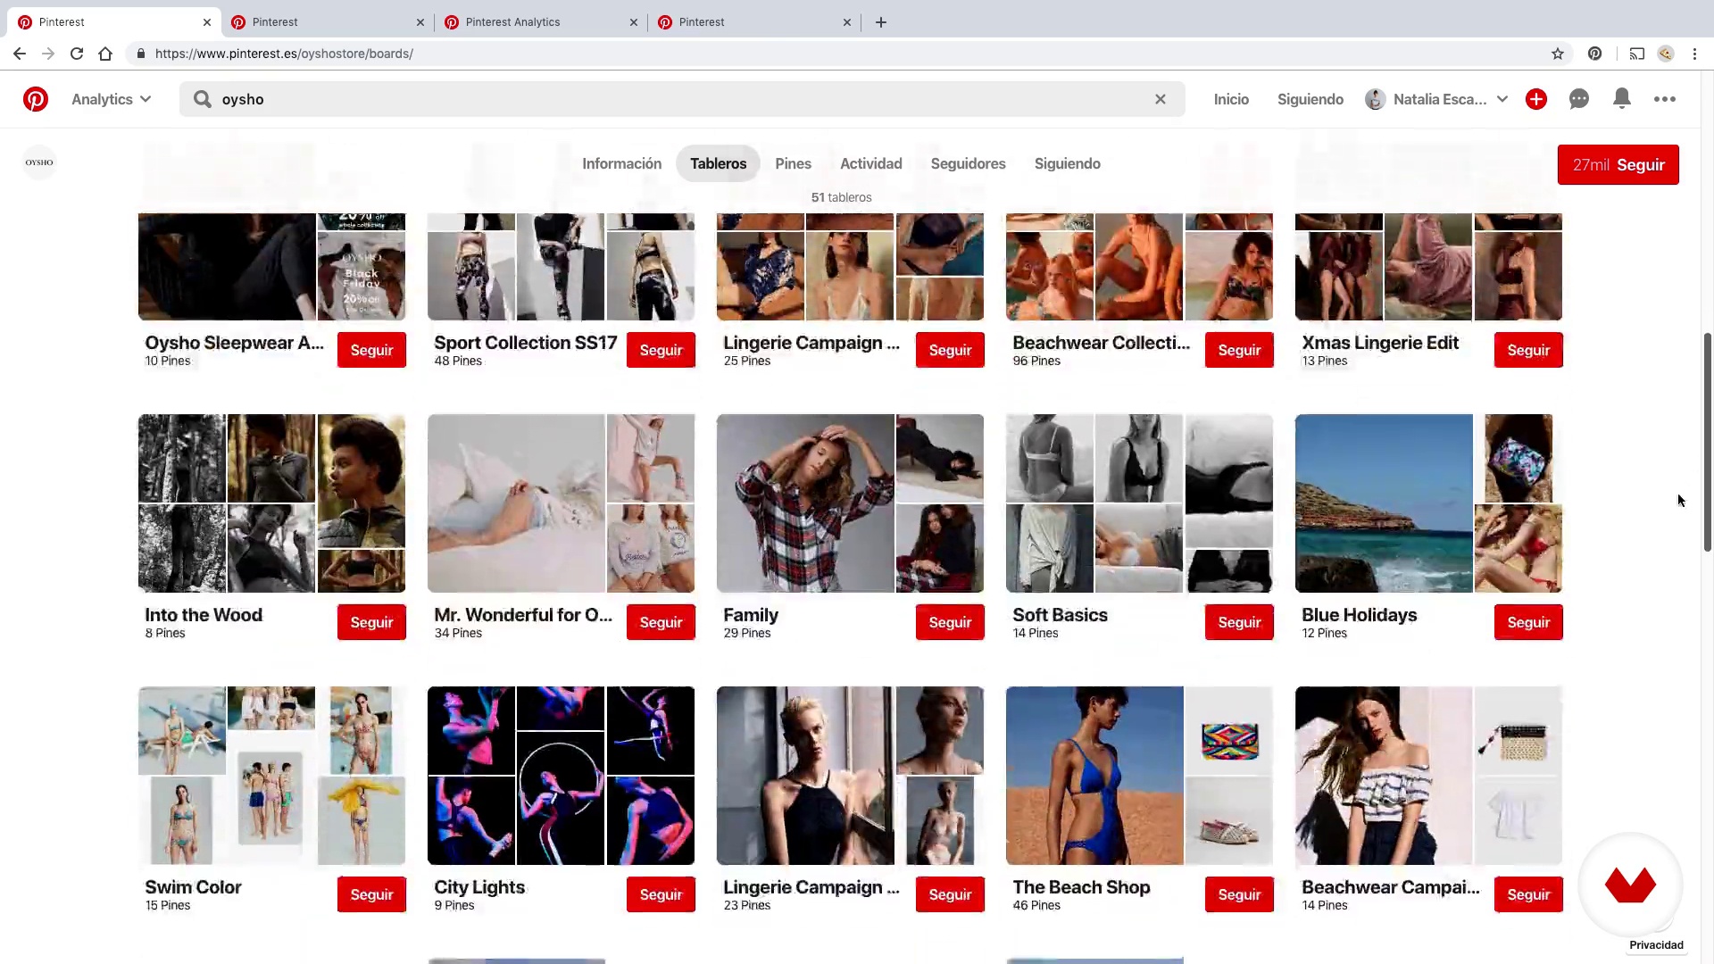Follow the Into the Wood board
This screenshot has width=1714, height=964.
tap(371, 622)
